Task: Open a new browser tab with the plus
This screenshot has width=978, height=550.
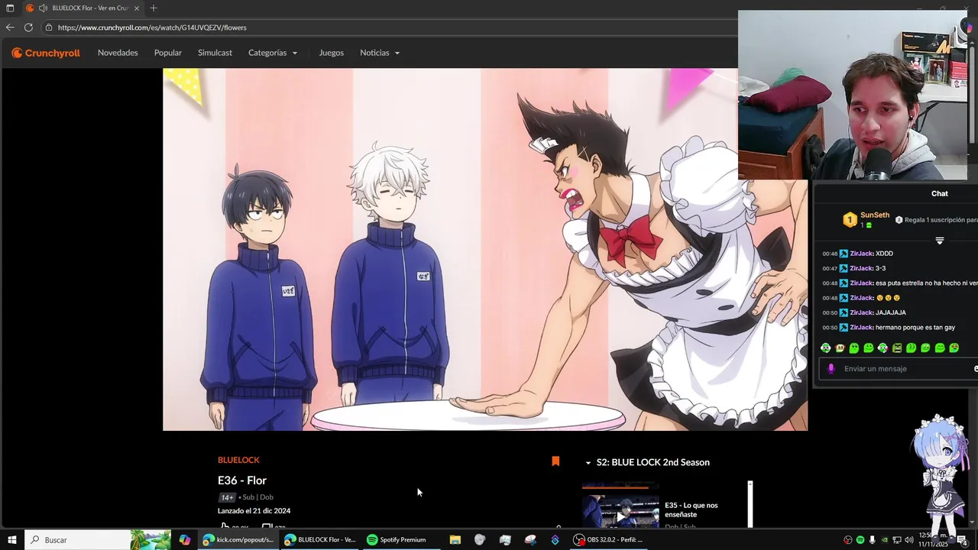Action: pos(154,8)
